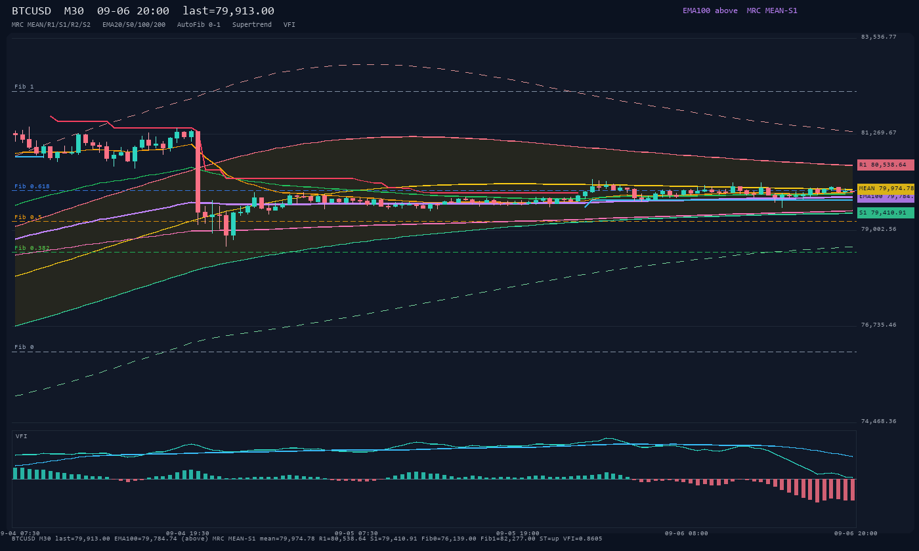The image size is (919, 551).
Task: Click the 'Fib 0.5' level label
Action: (x=28, y=217)
